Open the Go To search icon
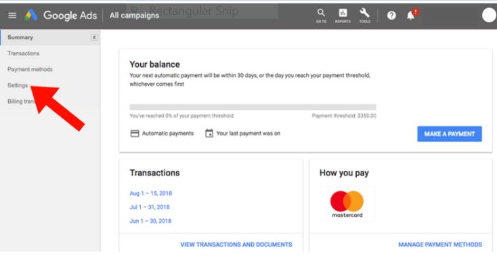 click(x=321, y=16)
